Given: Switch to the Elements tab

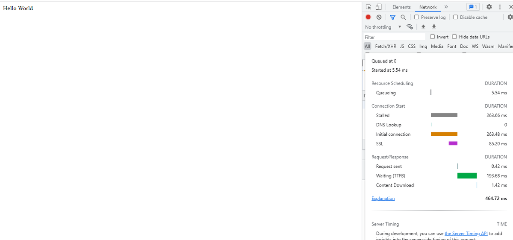Looking at the screenshot, I should (x=401, y=7).
